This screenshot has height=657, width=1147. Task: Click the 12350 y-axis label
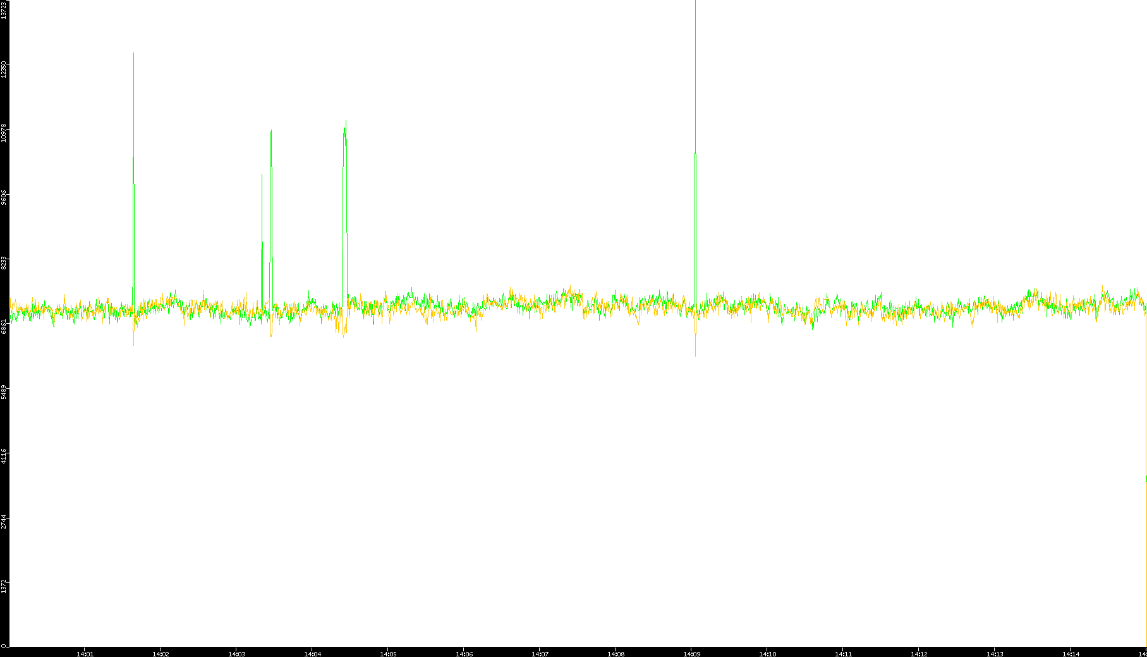[4, 70]
